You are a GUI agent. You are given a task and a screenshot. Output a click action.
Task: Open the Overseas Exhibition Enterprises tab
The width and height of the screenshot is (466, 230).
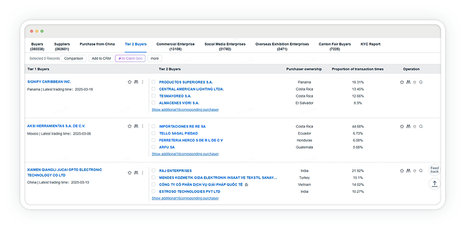[282, 47]
